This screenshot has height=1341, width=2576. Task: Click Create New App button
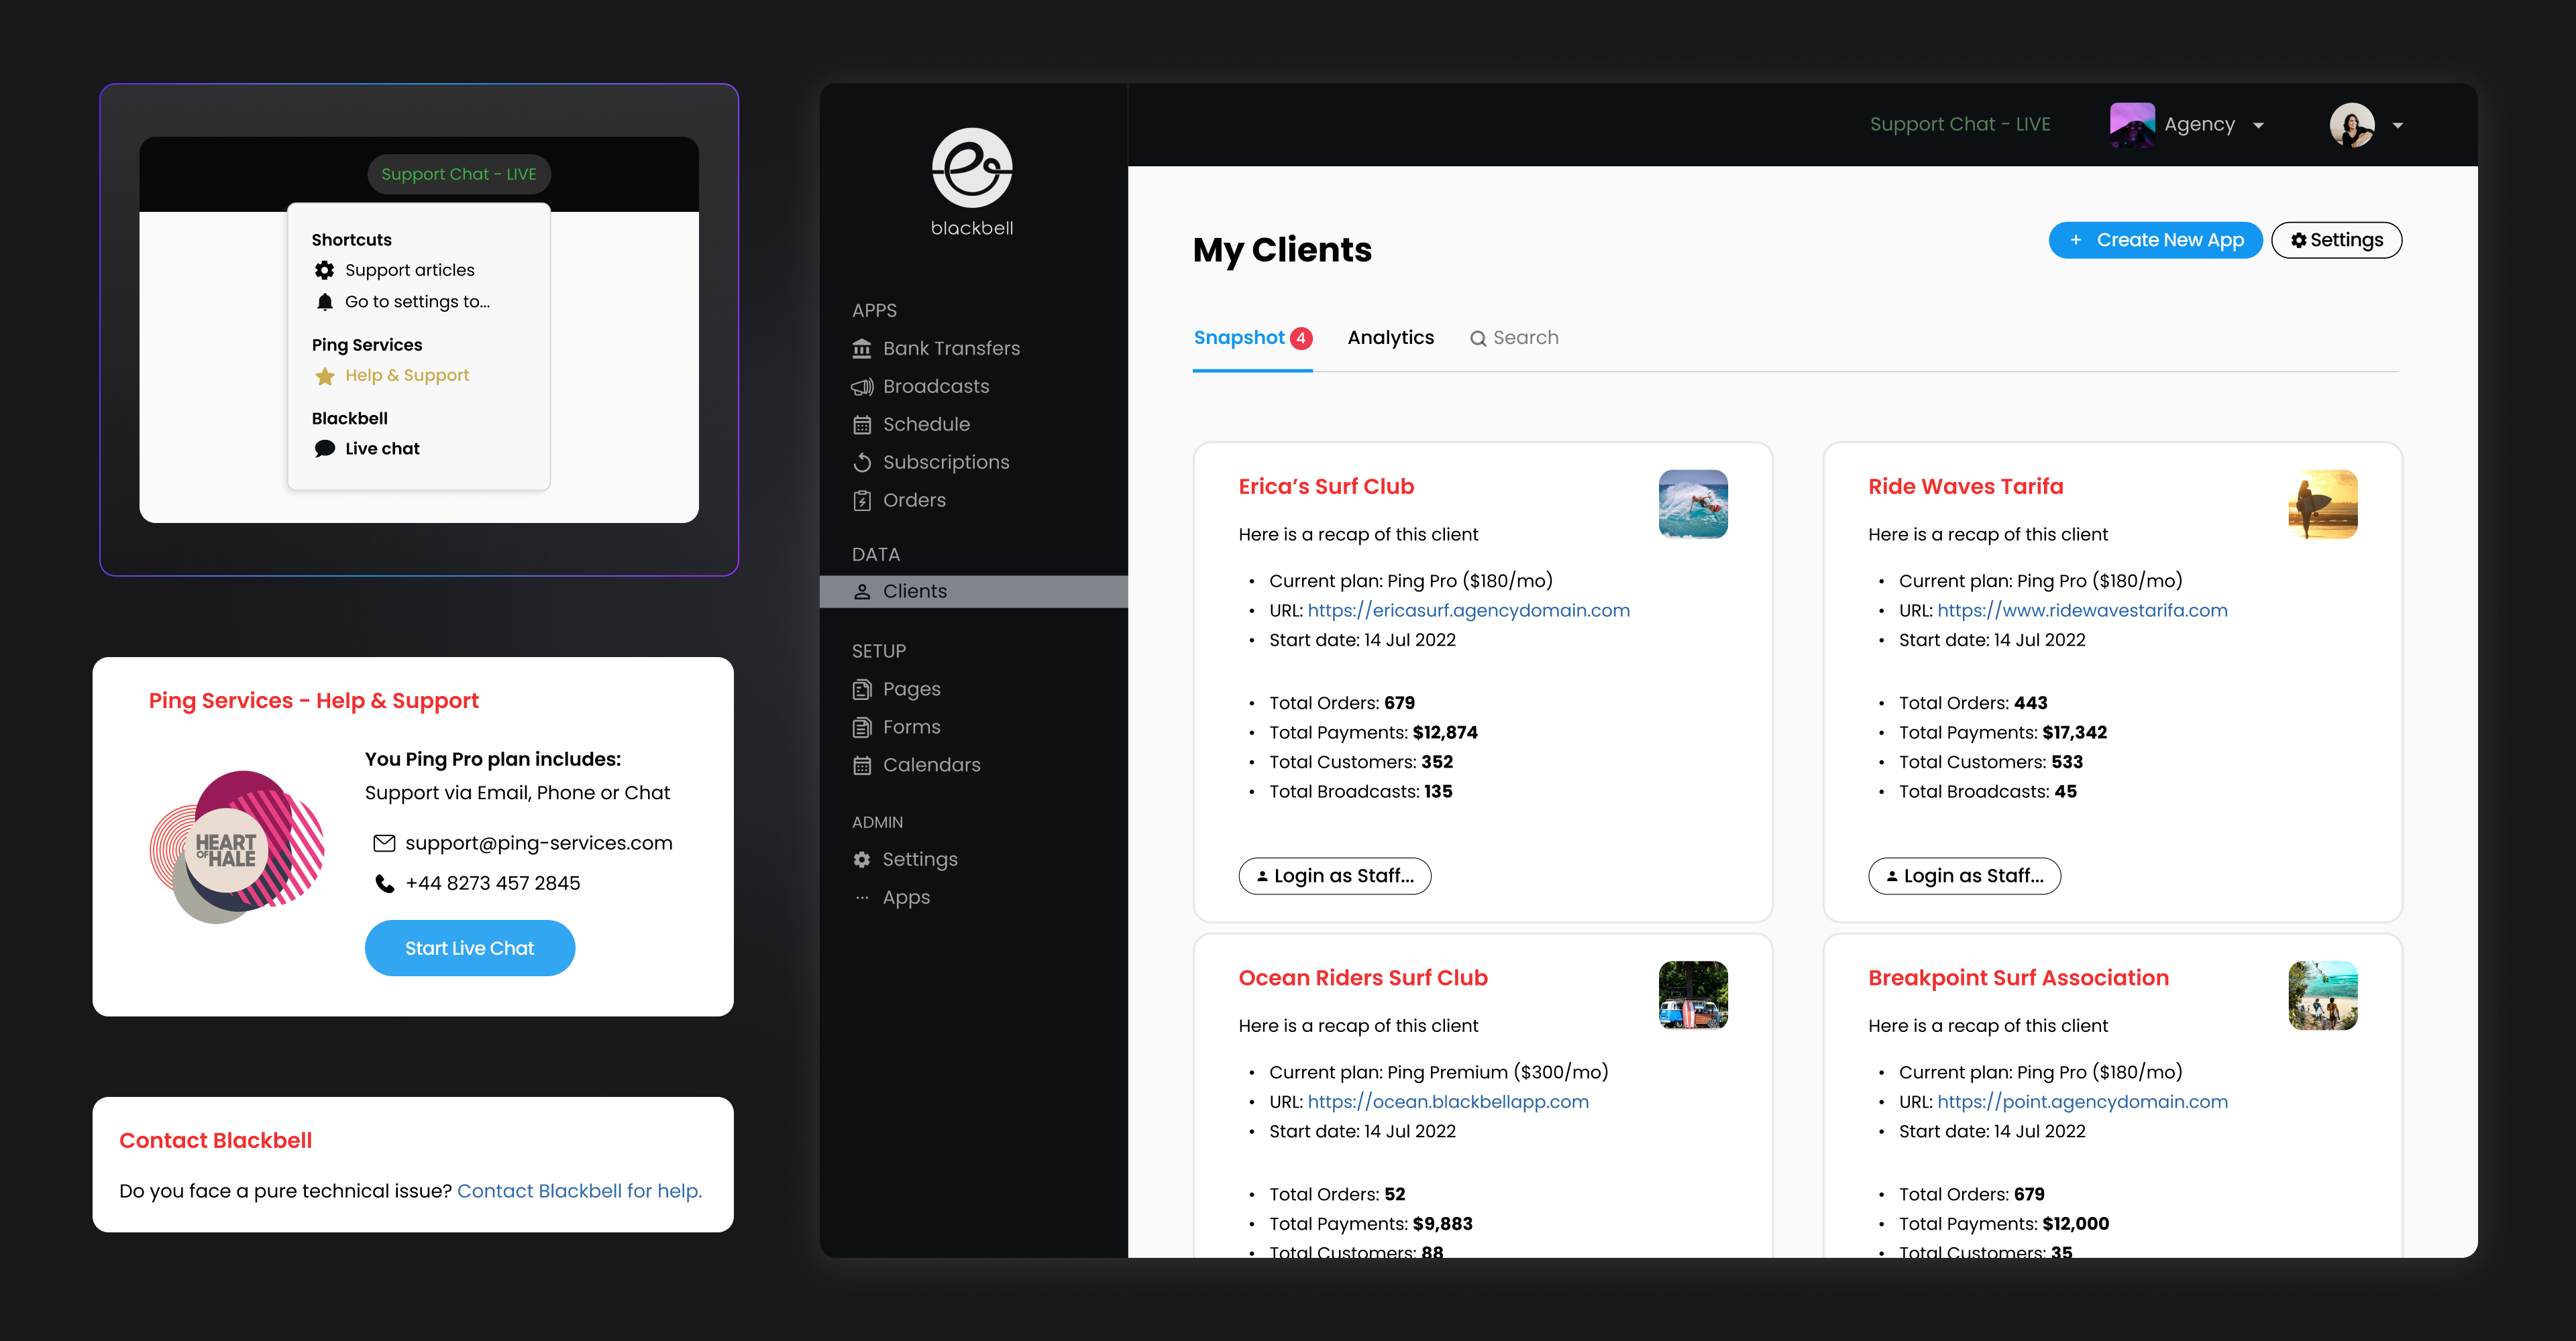[2155, 240]
